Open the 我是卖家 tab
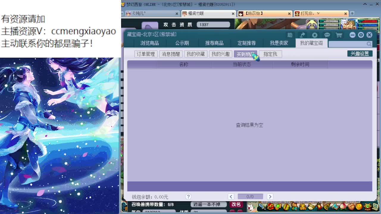This screenshot has width=381, height=214. [x=279, y=43]
